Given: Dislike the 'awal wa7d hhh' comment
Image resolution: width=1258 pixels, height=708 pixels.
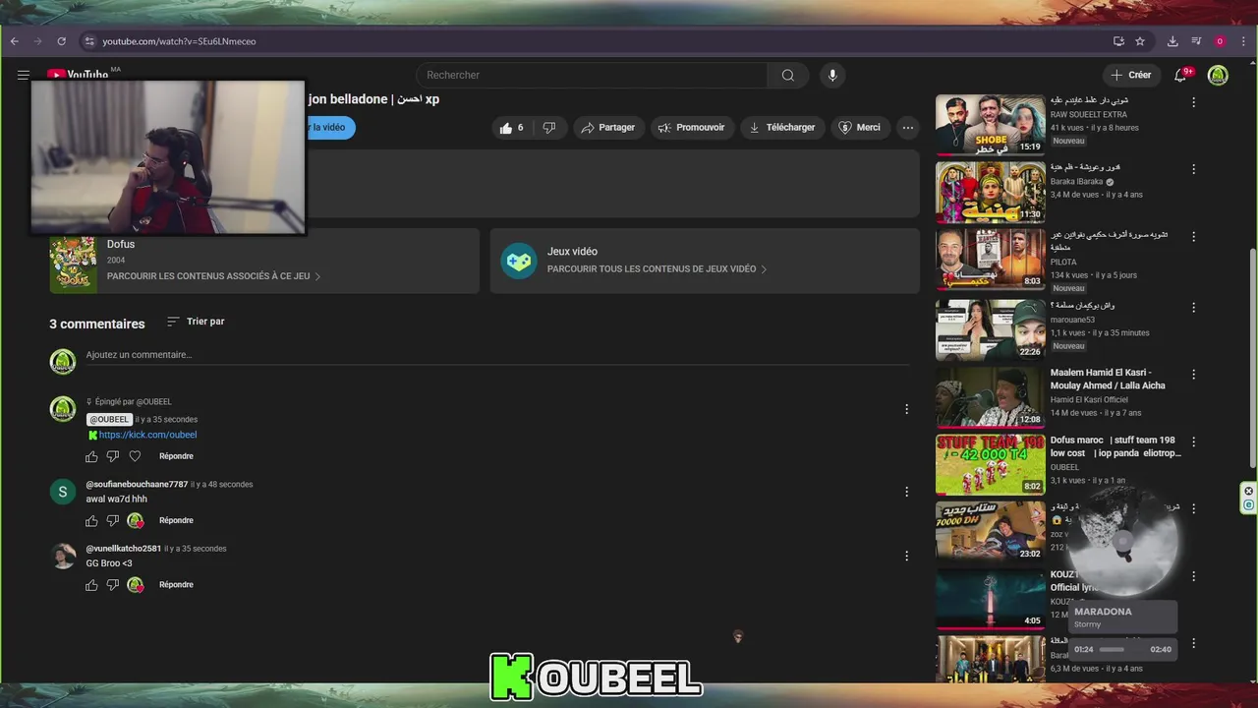Looking at the screenshot, I should [113, 520].
